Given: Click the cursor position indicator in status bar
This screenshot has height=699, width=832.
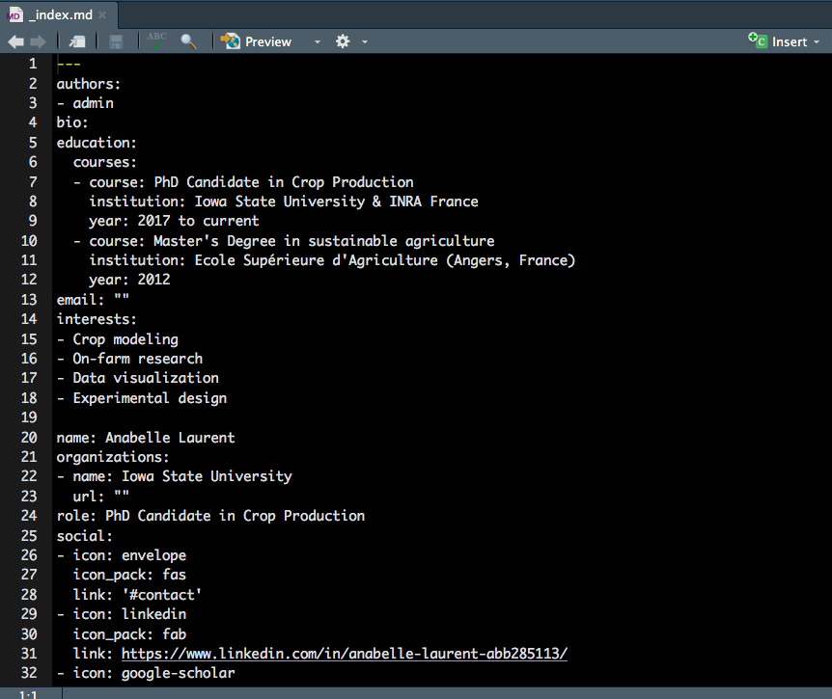Looking at the screenshot, I should click(29, 693).
